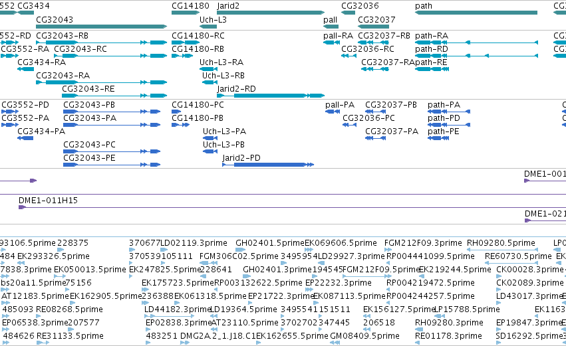Click the CG32043 gene label

click(55, 19)
